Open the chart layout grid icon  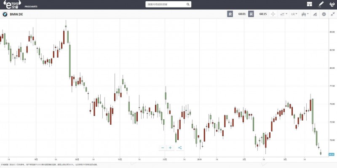pos(310,4)
